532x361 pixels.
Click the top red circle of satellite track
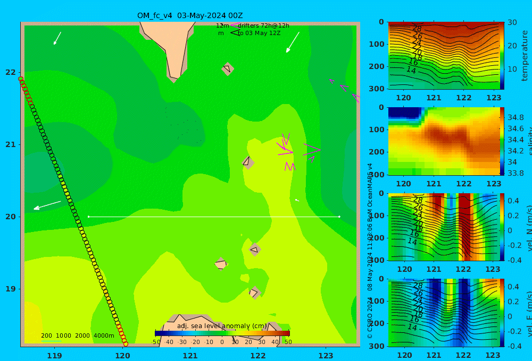21,79
